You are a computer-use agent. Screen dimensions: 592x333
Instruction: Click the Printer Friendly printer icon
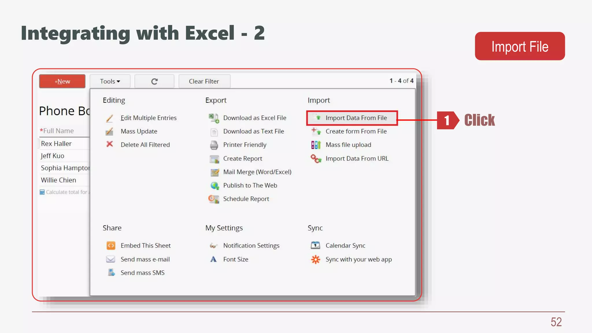point(214,145)
